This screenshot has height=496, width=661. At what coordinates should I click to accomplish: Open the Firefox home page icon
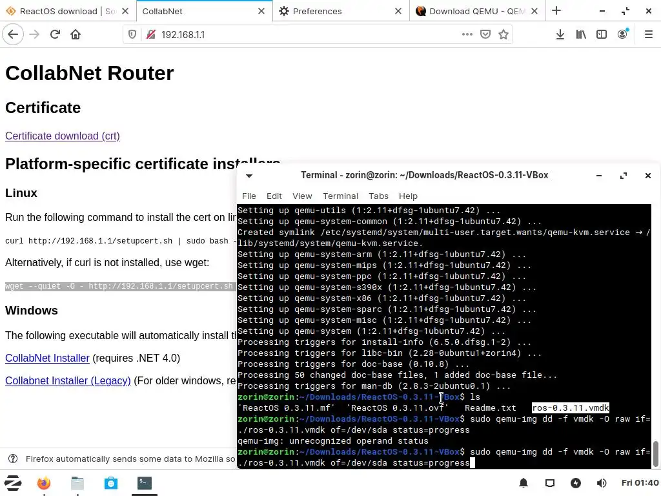[76, 34]
